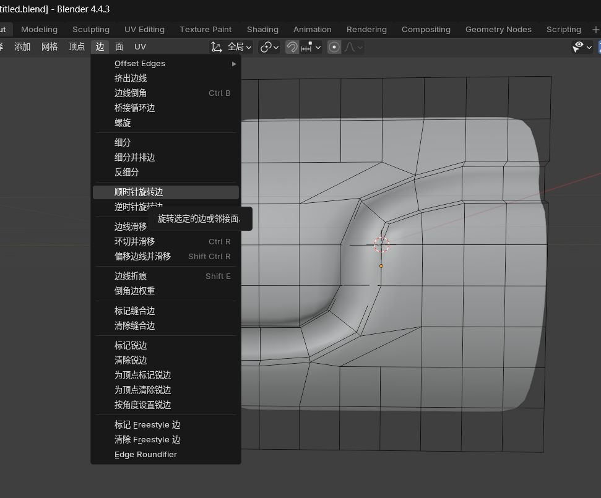The image size is (601, 498).
Task: Add a new workspace with plus icon
Action: pyautogui.click(x=595, y=30)
